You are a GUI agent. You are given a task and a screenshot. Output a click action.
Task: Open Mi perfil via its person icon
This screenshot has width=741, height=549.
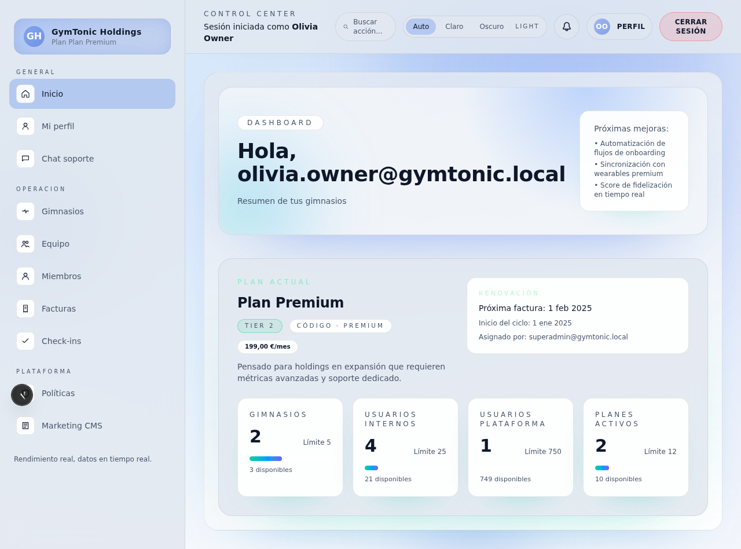pyautogui.click(x=25, y=126)
